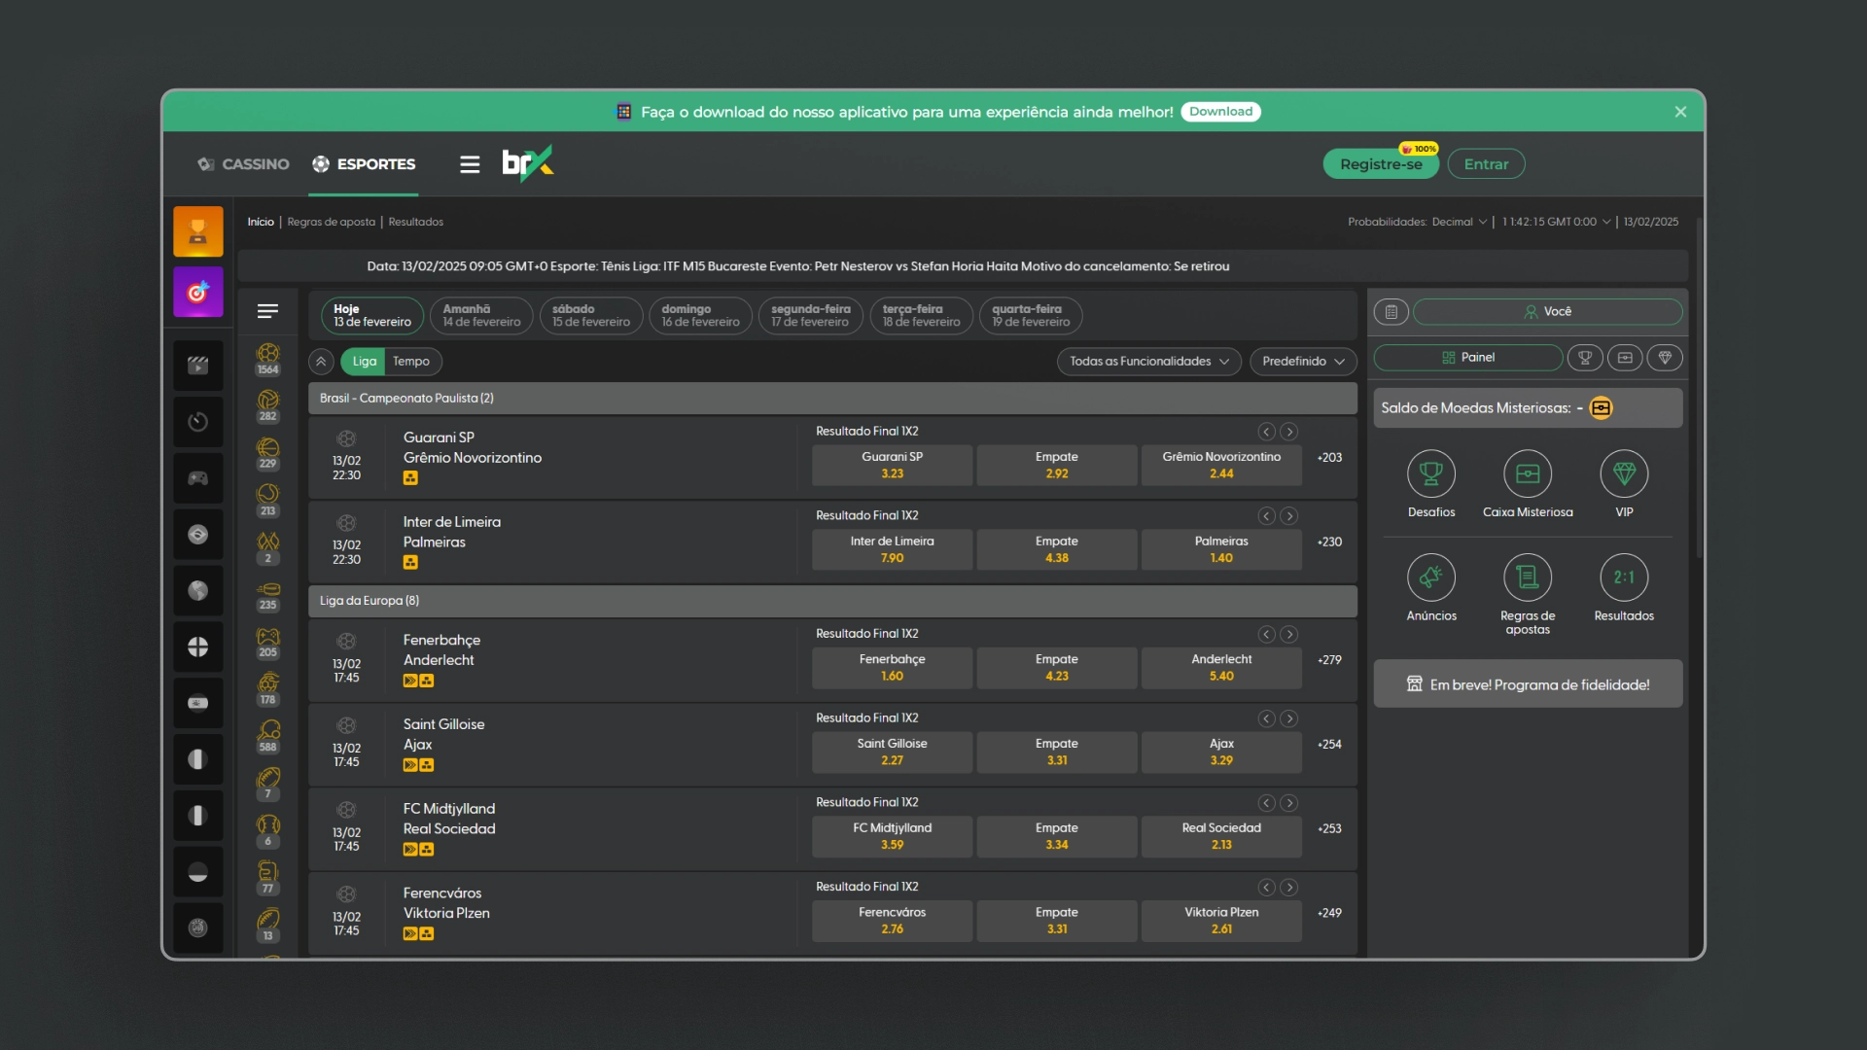Select the basketball sport icon with 229
Viewport: 1867px width, 1050px height.
(268, 453)
